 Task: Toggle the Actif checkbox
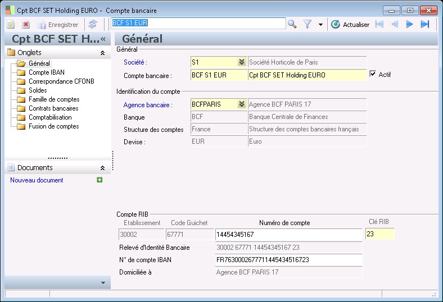click(373, 74)
